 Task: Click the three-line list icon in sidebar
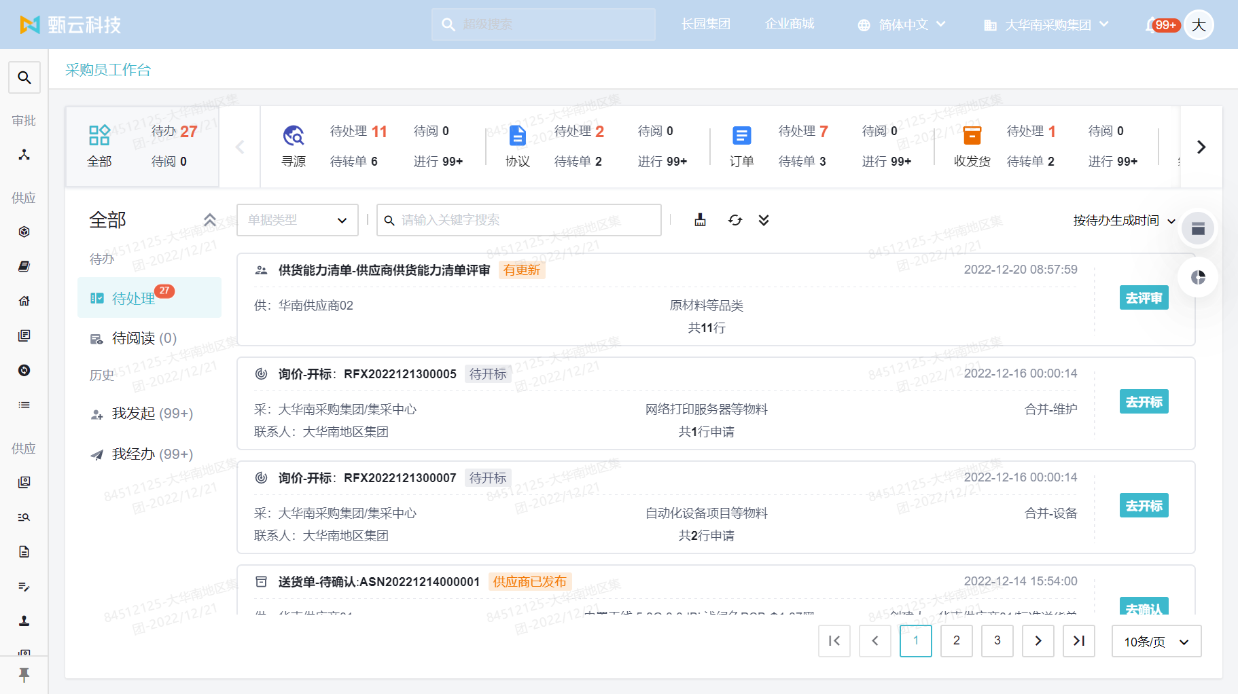(x=24, y=405)
